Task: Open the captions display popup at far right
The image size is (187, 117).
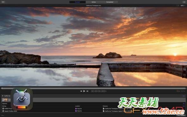Action: pyautogui.click(x=183, y=91)
